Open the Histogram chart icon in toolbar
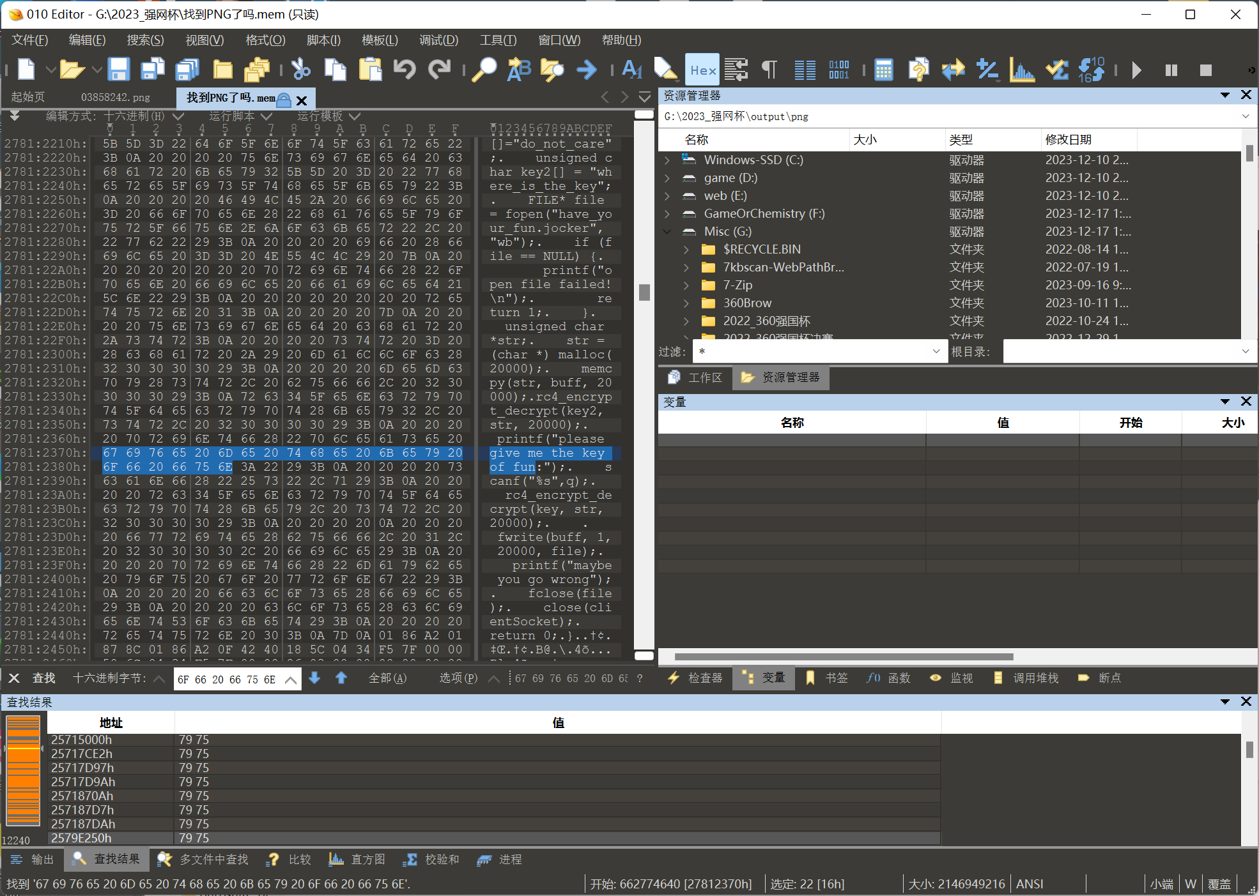Viewport: 1259px width, 896px height. [x=1022, y=69]
